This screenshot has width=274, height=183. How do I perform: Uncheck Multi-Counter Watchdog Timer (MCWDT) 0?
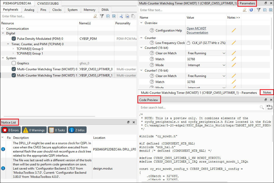point(14,69)
